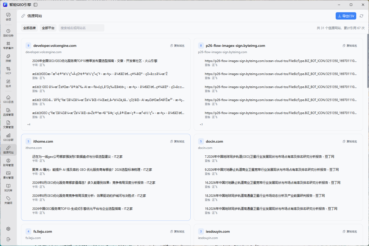Open settings via the gear icon
The height and width of the screenshot is (246, 369).
8,229
